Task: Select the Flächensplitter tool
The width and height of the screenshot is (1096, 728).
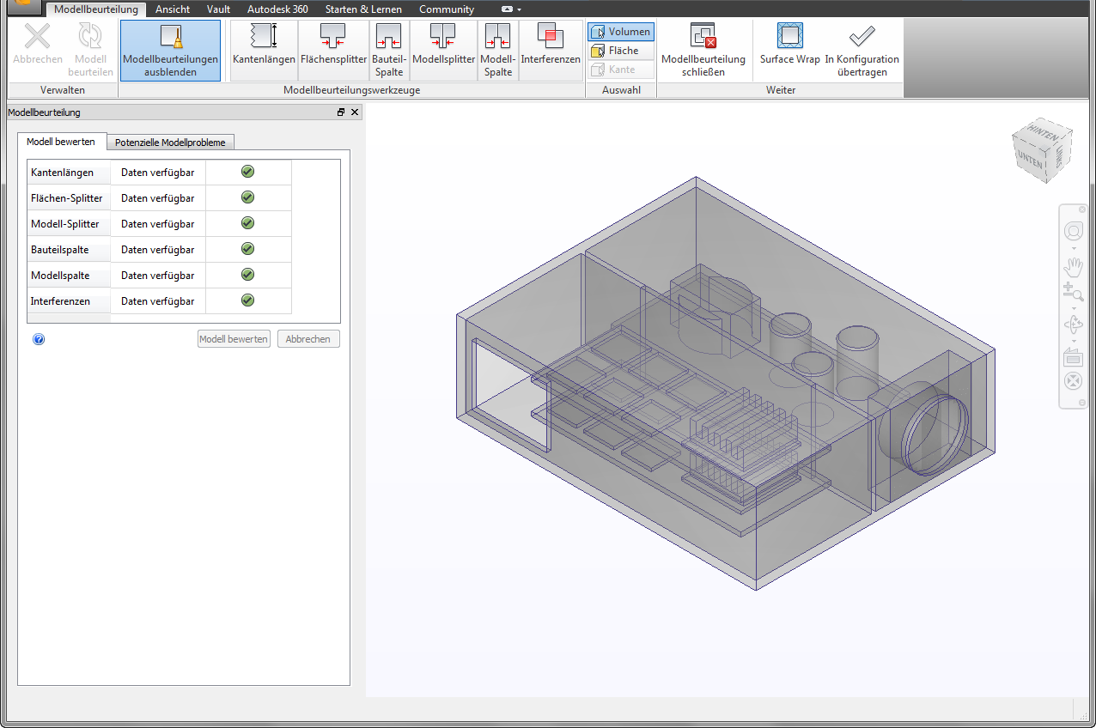Action: (334, 51)
